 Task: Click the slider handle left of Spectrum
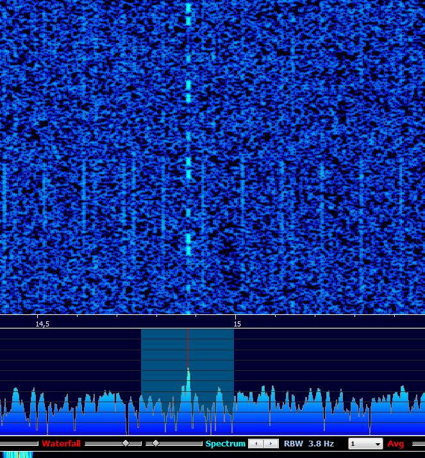[x=156, y=443]
